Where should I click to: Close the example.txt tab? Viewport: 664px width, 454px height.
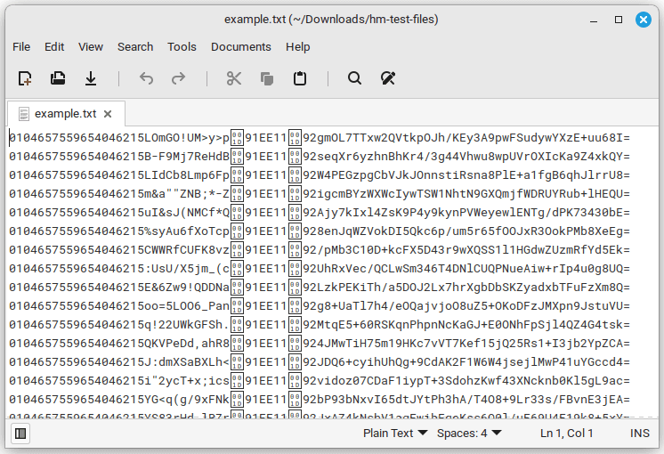click(108, 114)
